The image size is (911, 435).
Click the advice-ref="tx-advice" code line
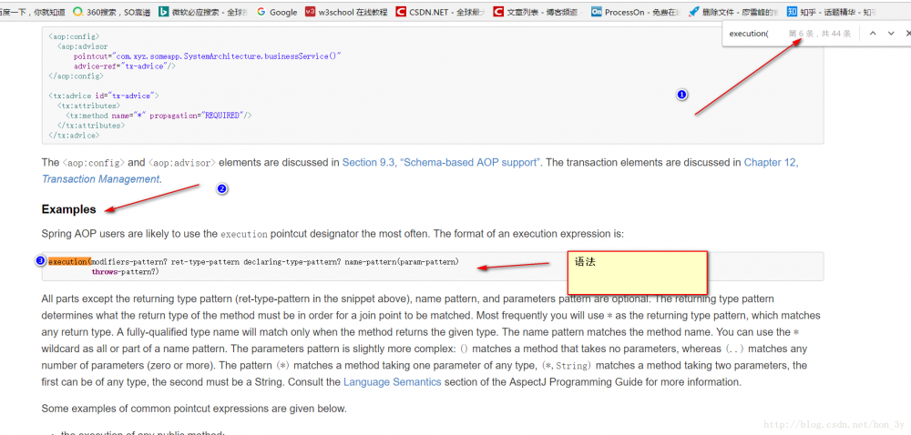(x=124, y=66)
